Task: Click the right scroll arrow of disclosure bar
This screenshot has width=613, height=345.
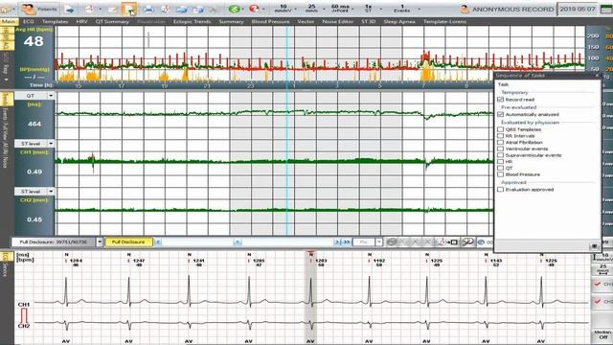Action: coord(337,242)
